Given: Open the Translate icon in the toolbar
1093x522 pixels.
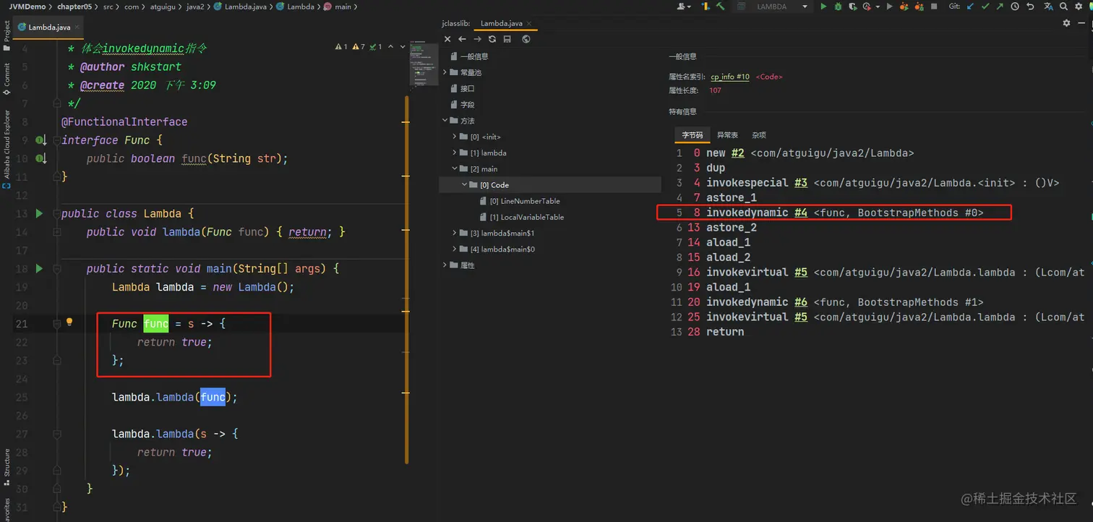Looking at the screenshot, I should pos(1047,7).
